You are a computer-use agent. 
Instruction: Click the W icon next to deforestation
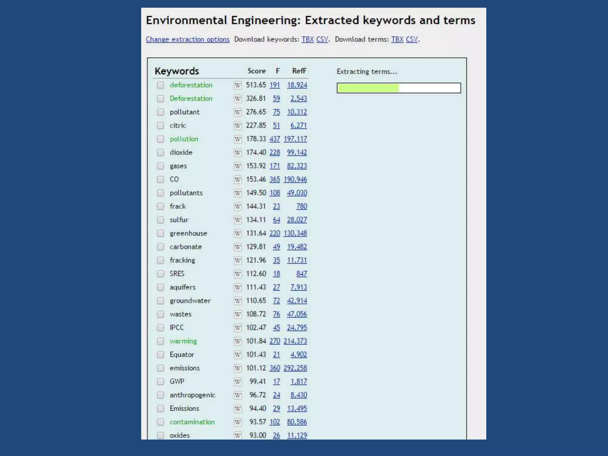pos(237,85)
